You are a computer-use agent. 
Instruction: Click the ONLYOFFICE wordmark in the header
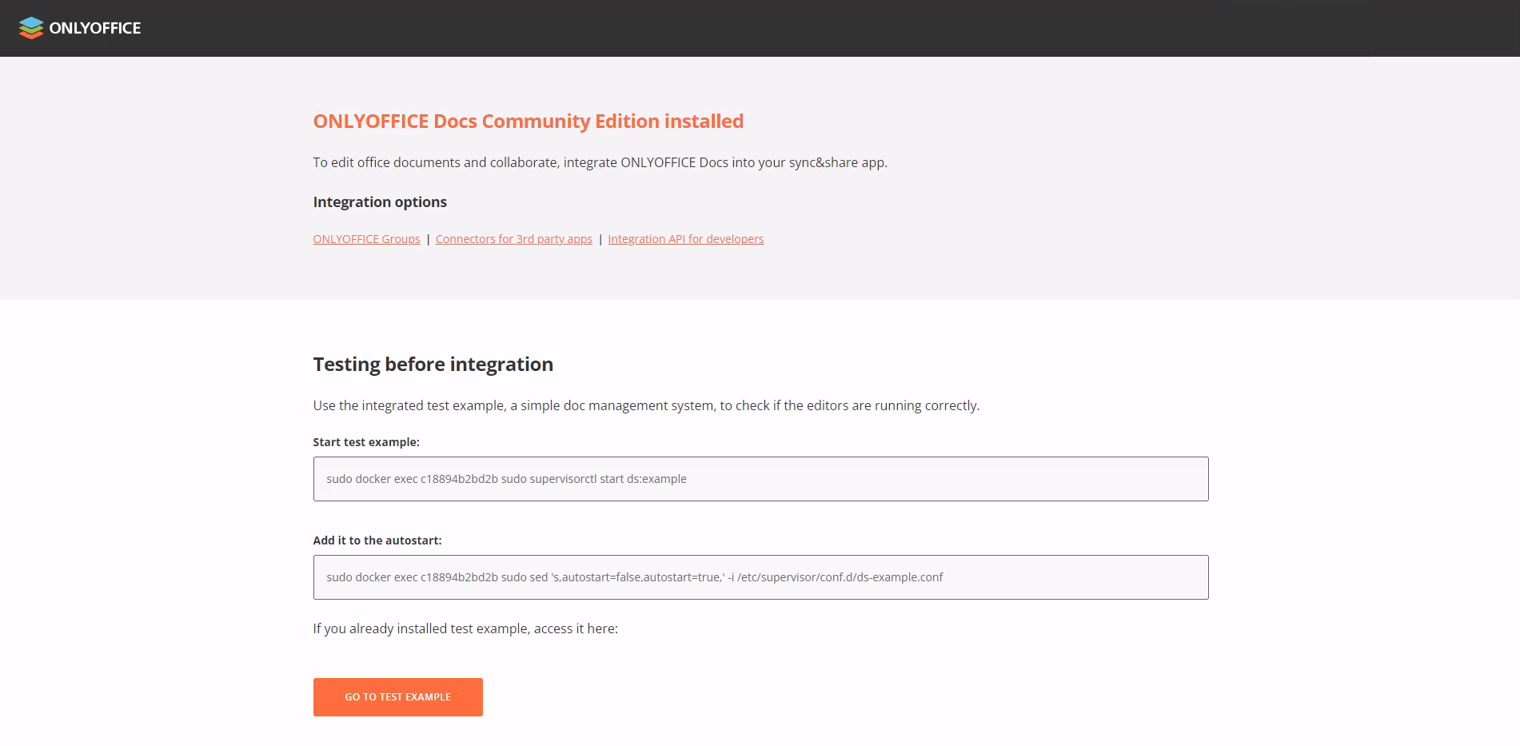click(95, 28)
